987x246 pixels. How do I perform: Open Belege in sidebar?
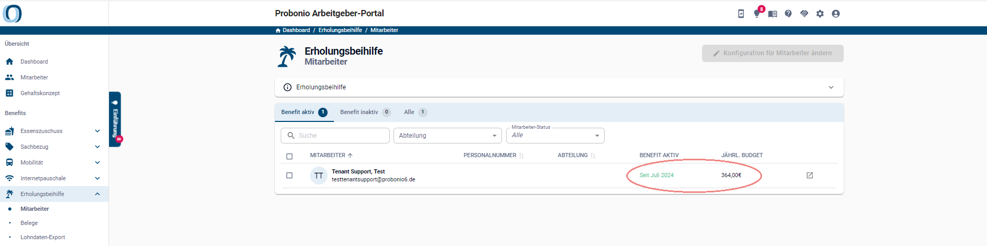(x=29, y=223)
